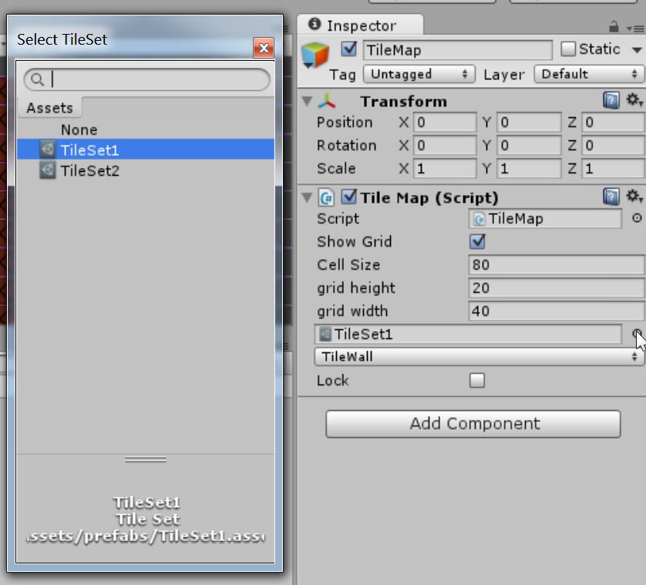This screenshot has width=646, height=585.
Task: Click the Scale Y field
Action: click(x=530, y=169)
